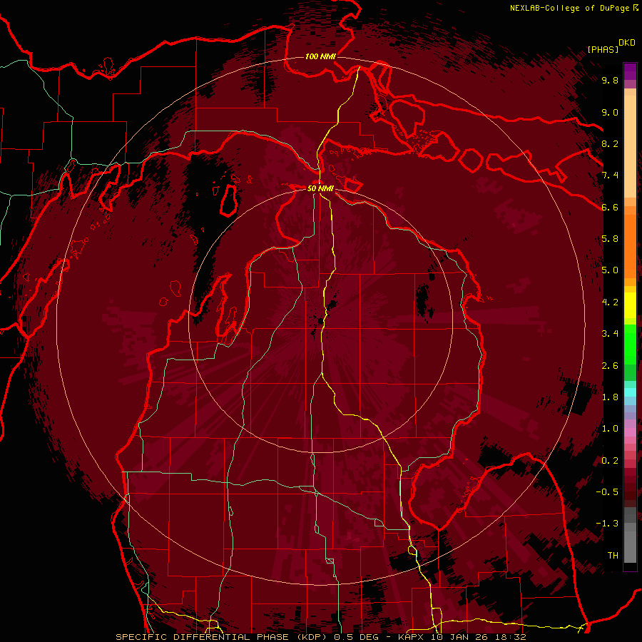Screen dimensions: 642x642
Task: Pick the gray bottom segment of the color bar
Action: 630,546
